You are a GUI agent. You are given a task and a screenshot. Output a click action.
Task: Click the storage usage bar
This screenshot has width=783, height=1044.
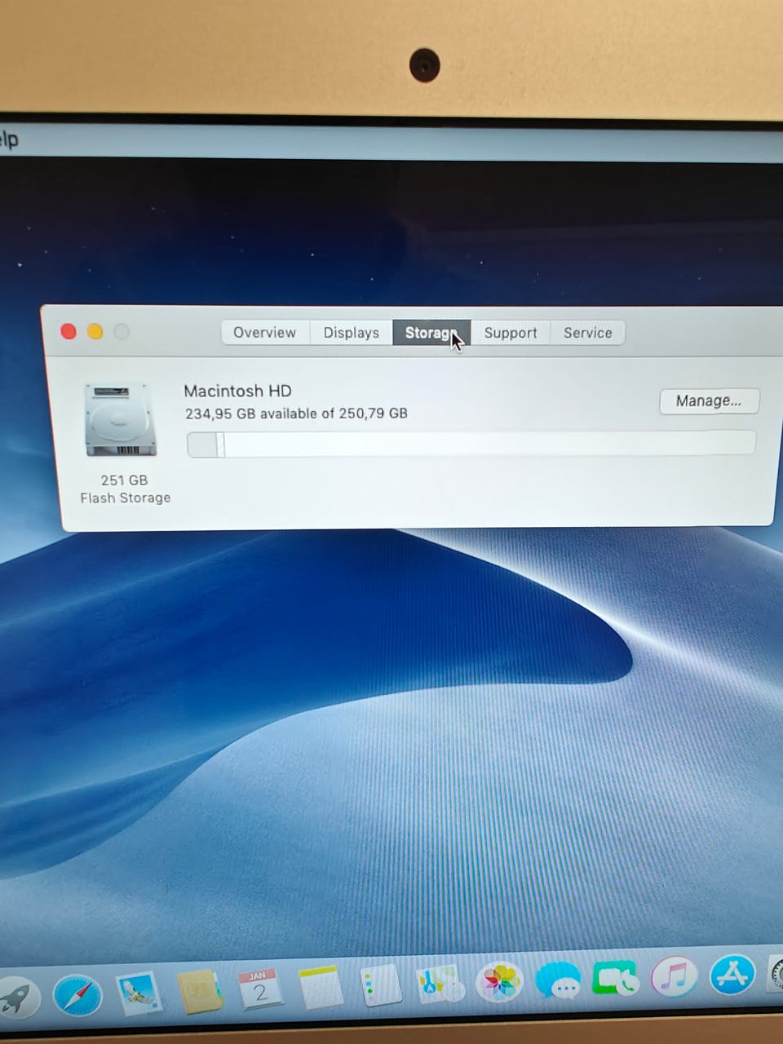(471, 445)
